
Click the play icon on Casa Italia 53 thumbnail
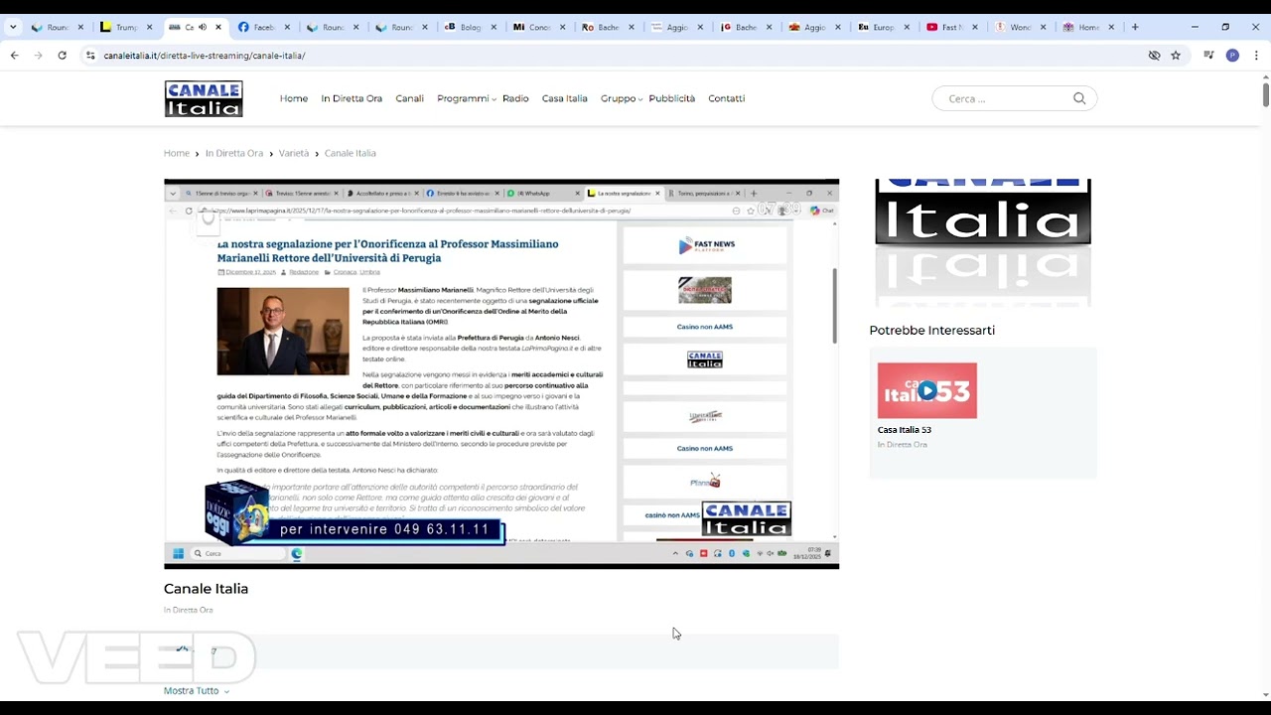pyautogui.click(x=926, y=390)
